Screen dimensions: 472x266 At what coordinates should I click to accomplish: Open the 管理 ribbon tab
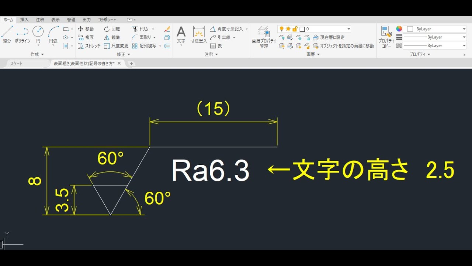[x=71, y=20]
